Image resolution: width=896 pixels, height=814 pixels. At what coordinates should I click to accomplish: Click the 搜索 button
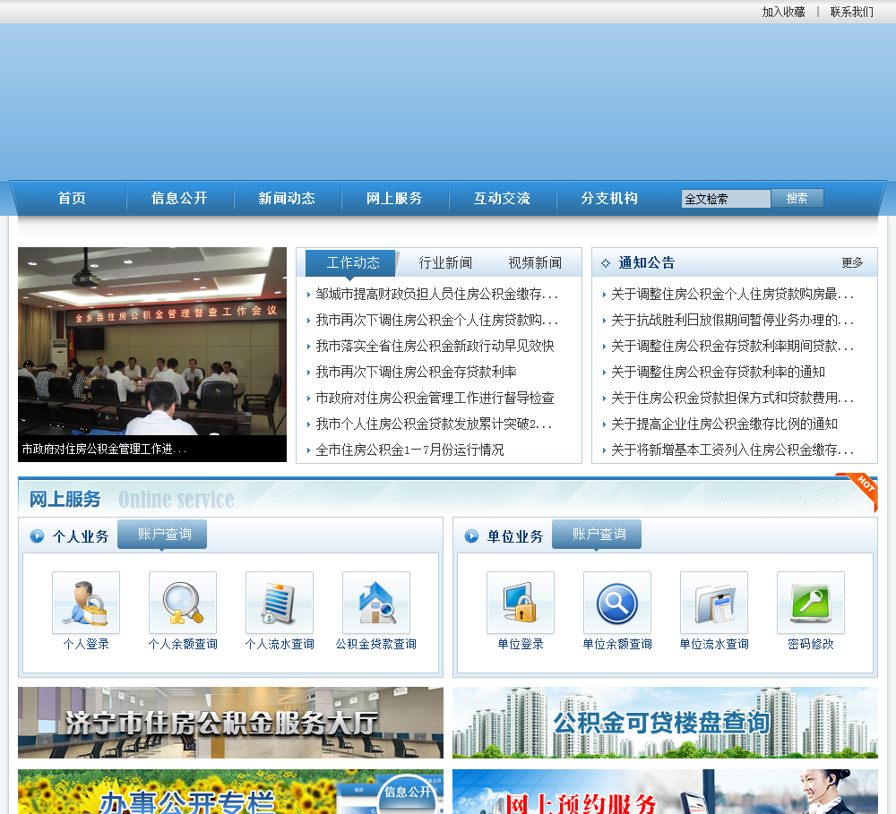coord(797,198)
